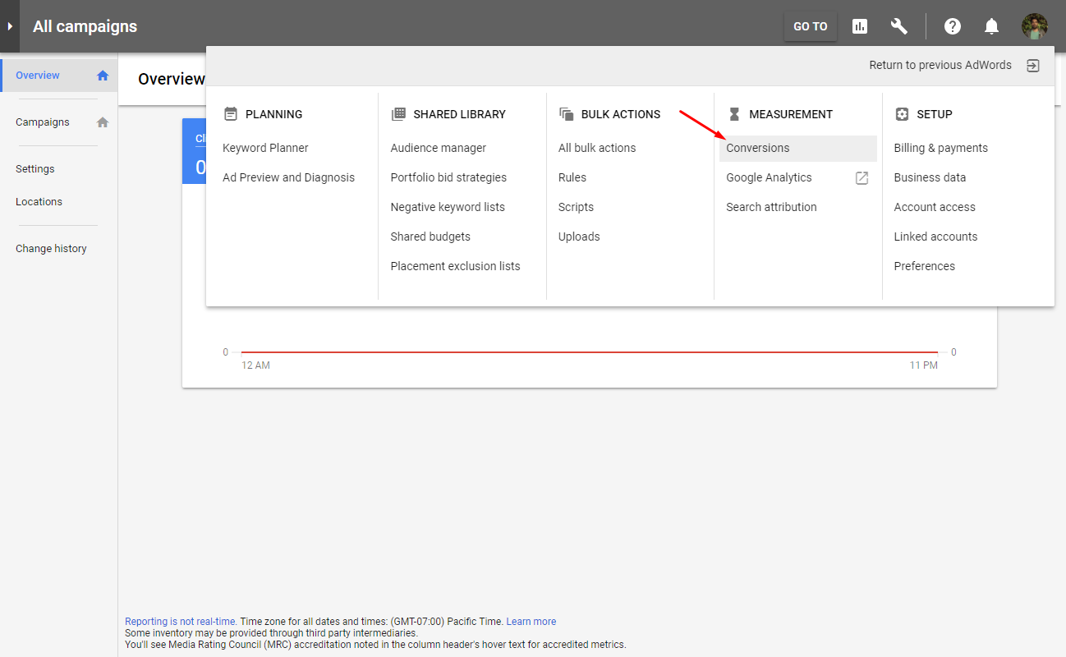
Task: Click the Learn more link
Action: click(x=531, y=622)
